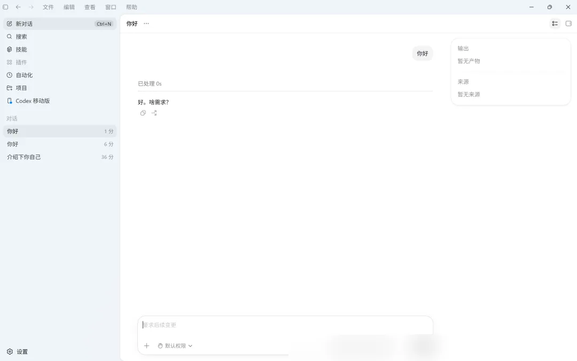Screen dimensions: 577x361
Task: Click the 对话 section label in the sidebar
Action: click(12, 118)
